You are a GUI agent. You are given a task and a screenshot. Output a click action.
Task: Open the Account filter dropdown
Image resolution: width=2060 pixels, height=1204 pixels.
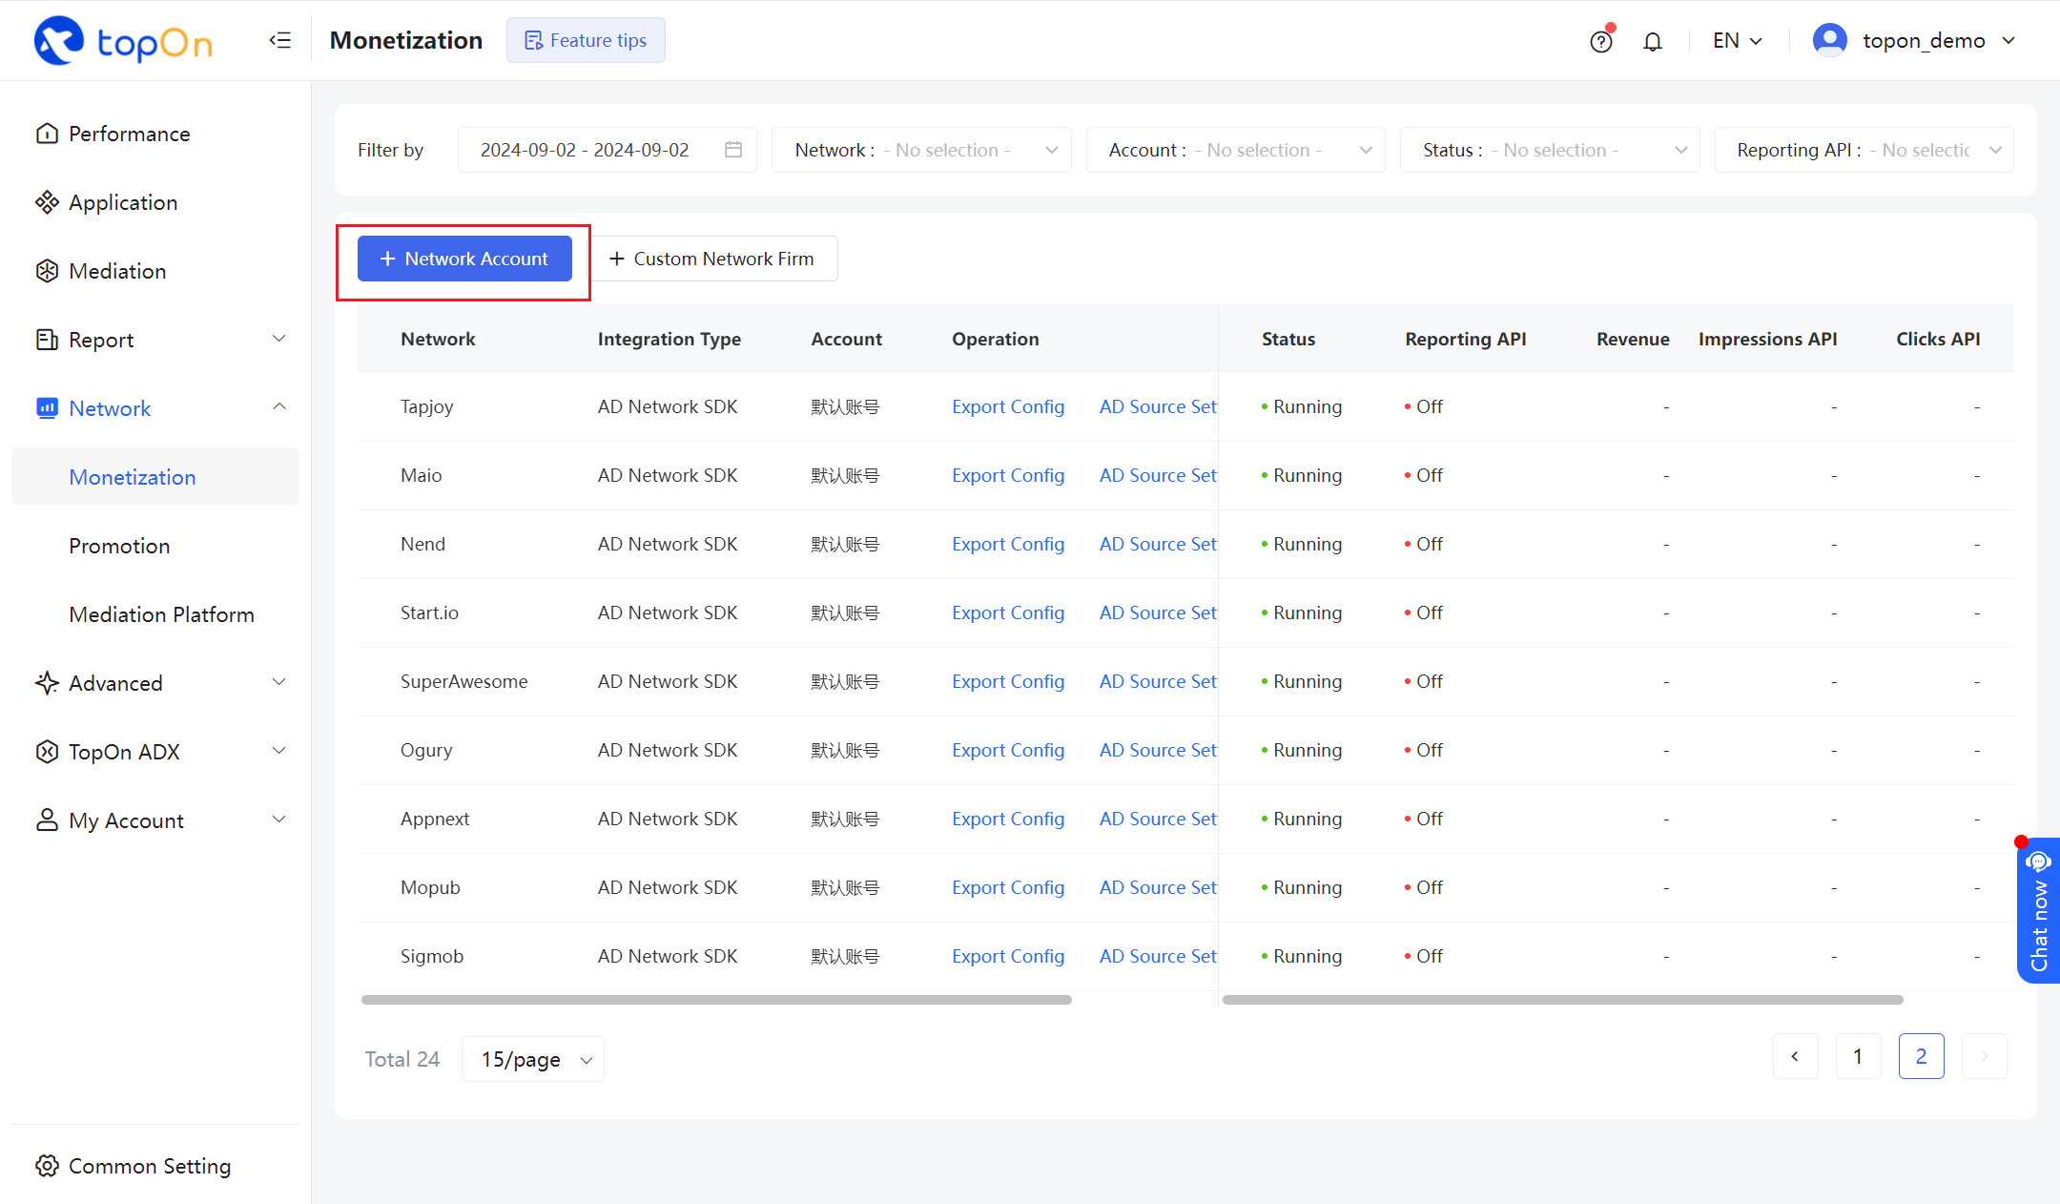(1235, 150)
